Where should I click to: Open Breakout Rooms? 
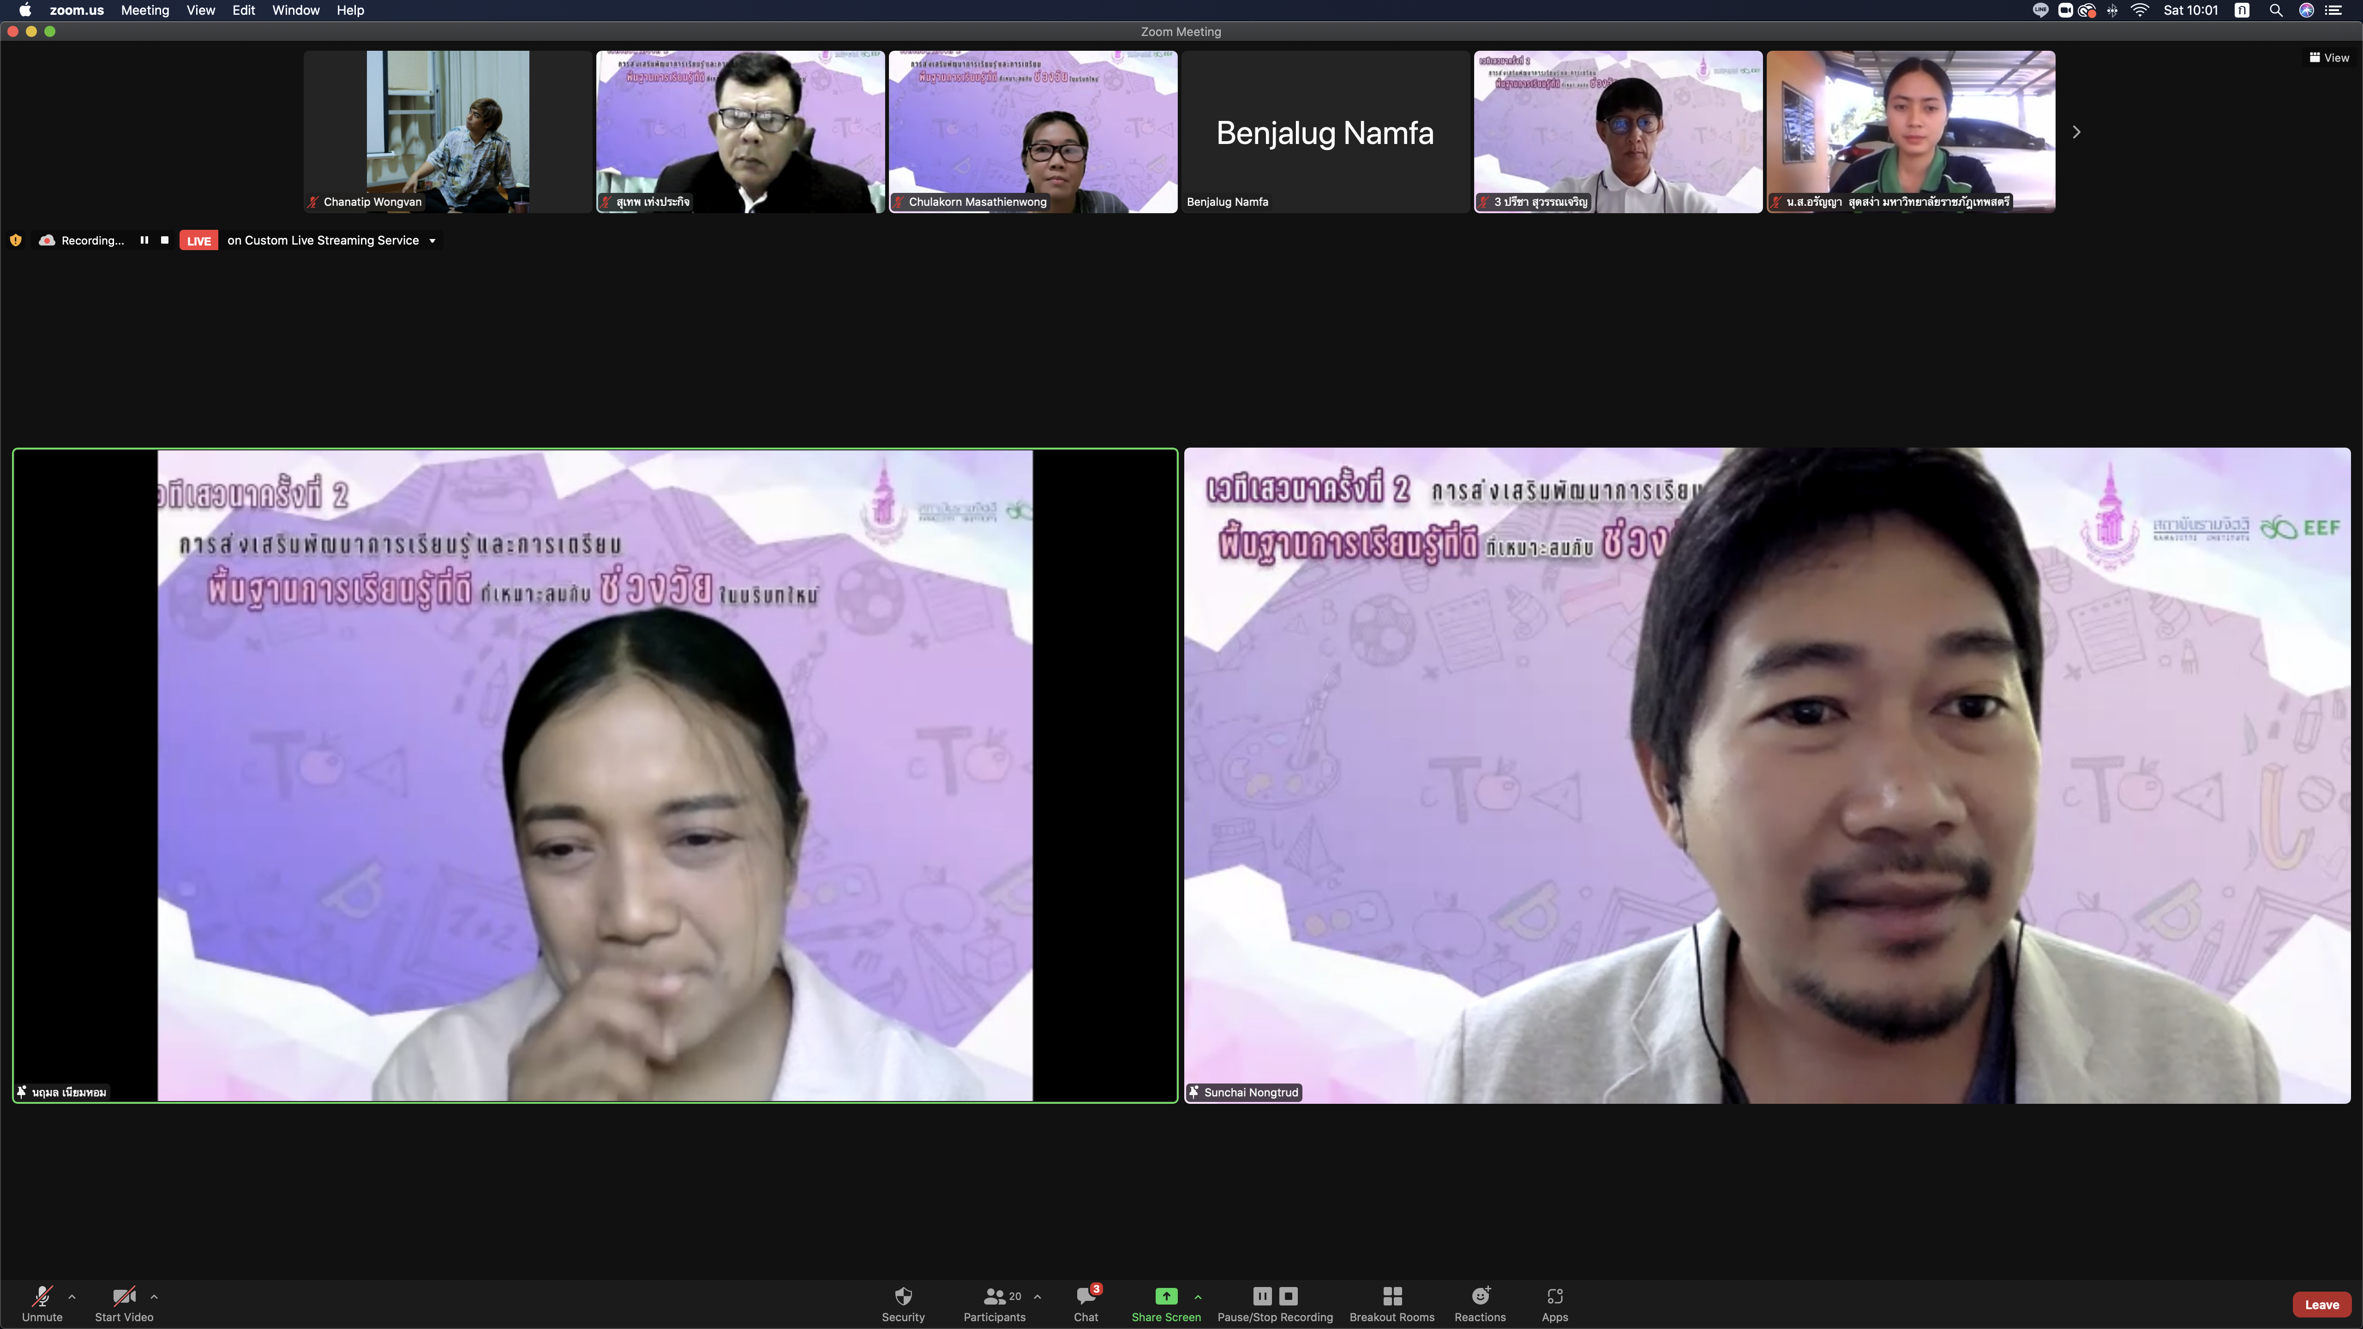1391,1303
